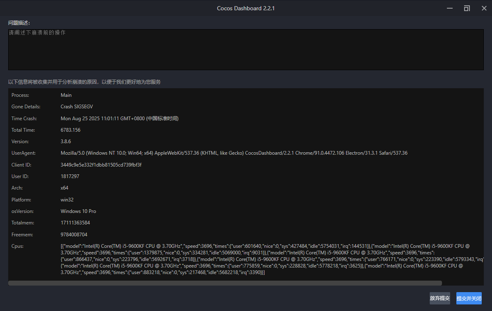Focus the 问题描述 crash description text area

(246, 49)
